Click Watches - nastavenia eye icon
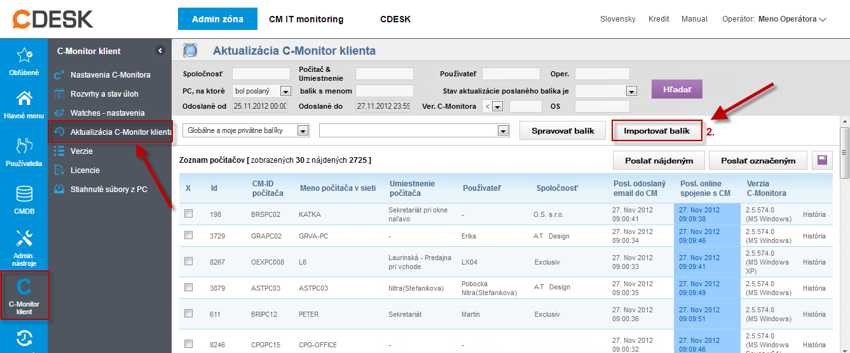850x353 pixels. [58, 113]
